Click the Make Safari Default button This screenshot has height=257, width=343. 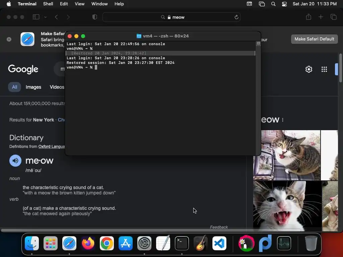pyautogui.click(x=314, y=39)
